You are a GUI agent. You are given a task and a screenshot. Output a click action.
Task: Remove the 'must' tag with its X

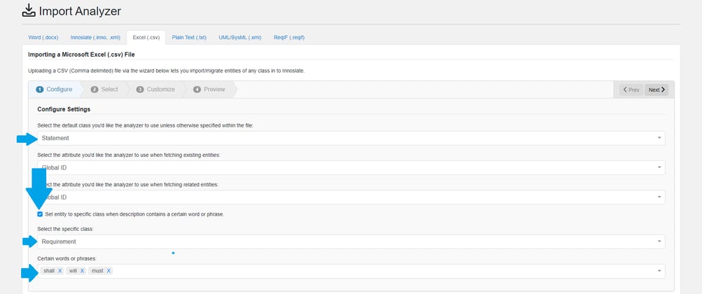point(109,271)
